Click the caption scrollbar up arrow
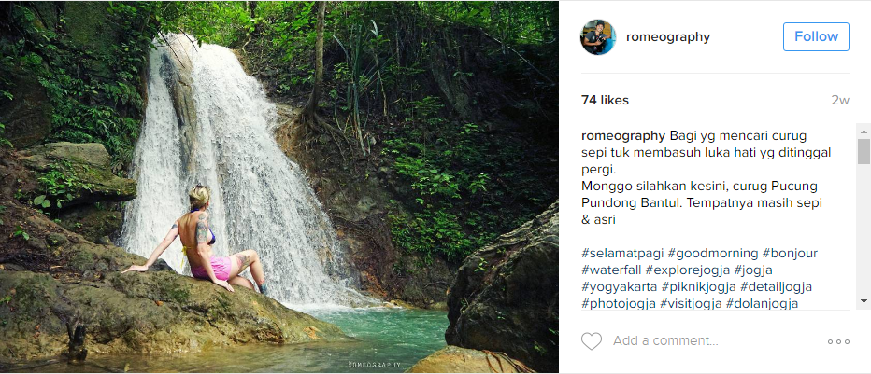Screen dimensions: 871x374 864,131
